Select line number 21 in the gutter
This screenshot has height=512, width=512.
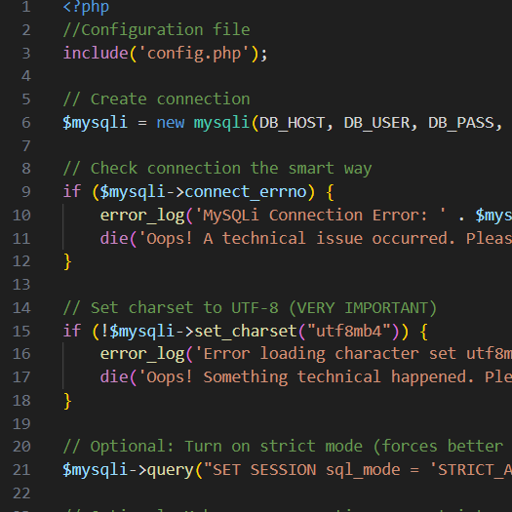[21, 469]
